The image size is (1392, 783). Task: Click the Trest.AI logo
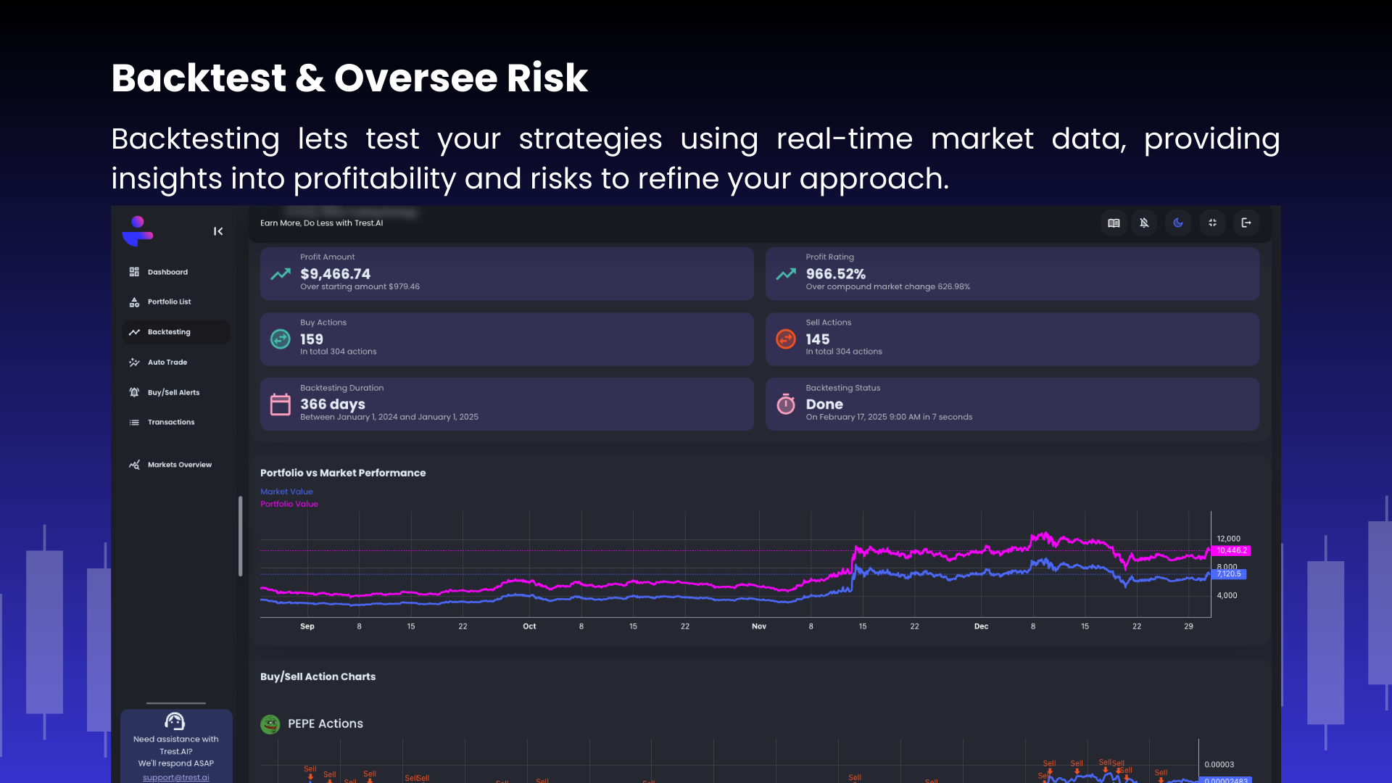pos(138,231)
